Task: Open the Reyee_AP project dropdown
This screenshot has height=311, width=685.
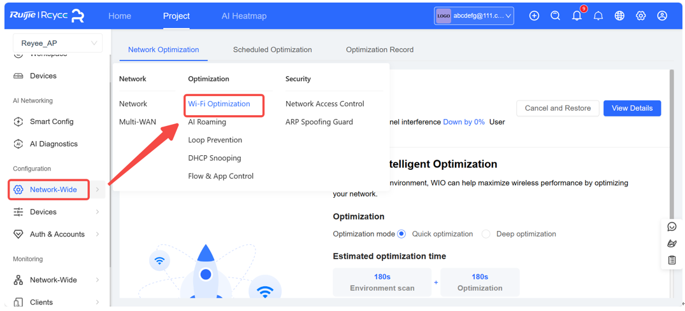Action: (57, 43)
